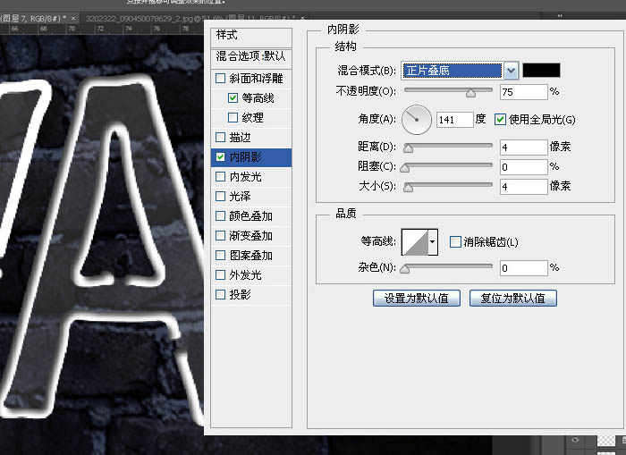Select the 投影 style entry
This screenshot has height=455, width=626.
pyautogui.click(x=240, y=295)
